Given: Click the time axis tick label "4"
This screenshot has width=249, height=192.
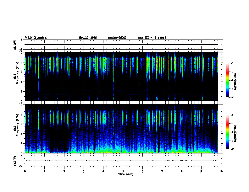Looking at the screenshot, I should tap(103, 171).
